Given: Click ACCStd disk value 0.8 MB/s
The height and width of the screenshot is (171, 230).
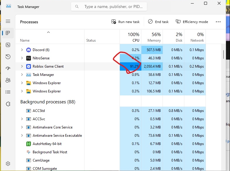Looking at the screenshot, I should click(175, 111).
